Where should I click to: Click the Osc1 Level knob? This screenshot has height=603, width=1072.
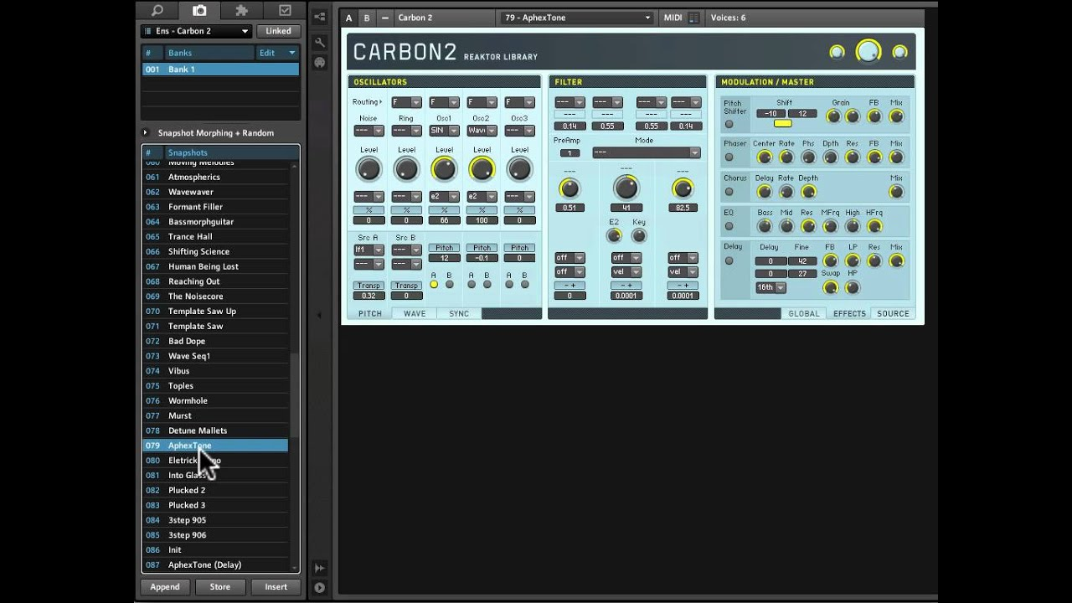444,169
